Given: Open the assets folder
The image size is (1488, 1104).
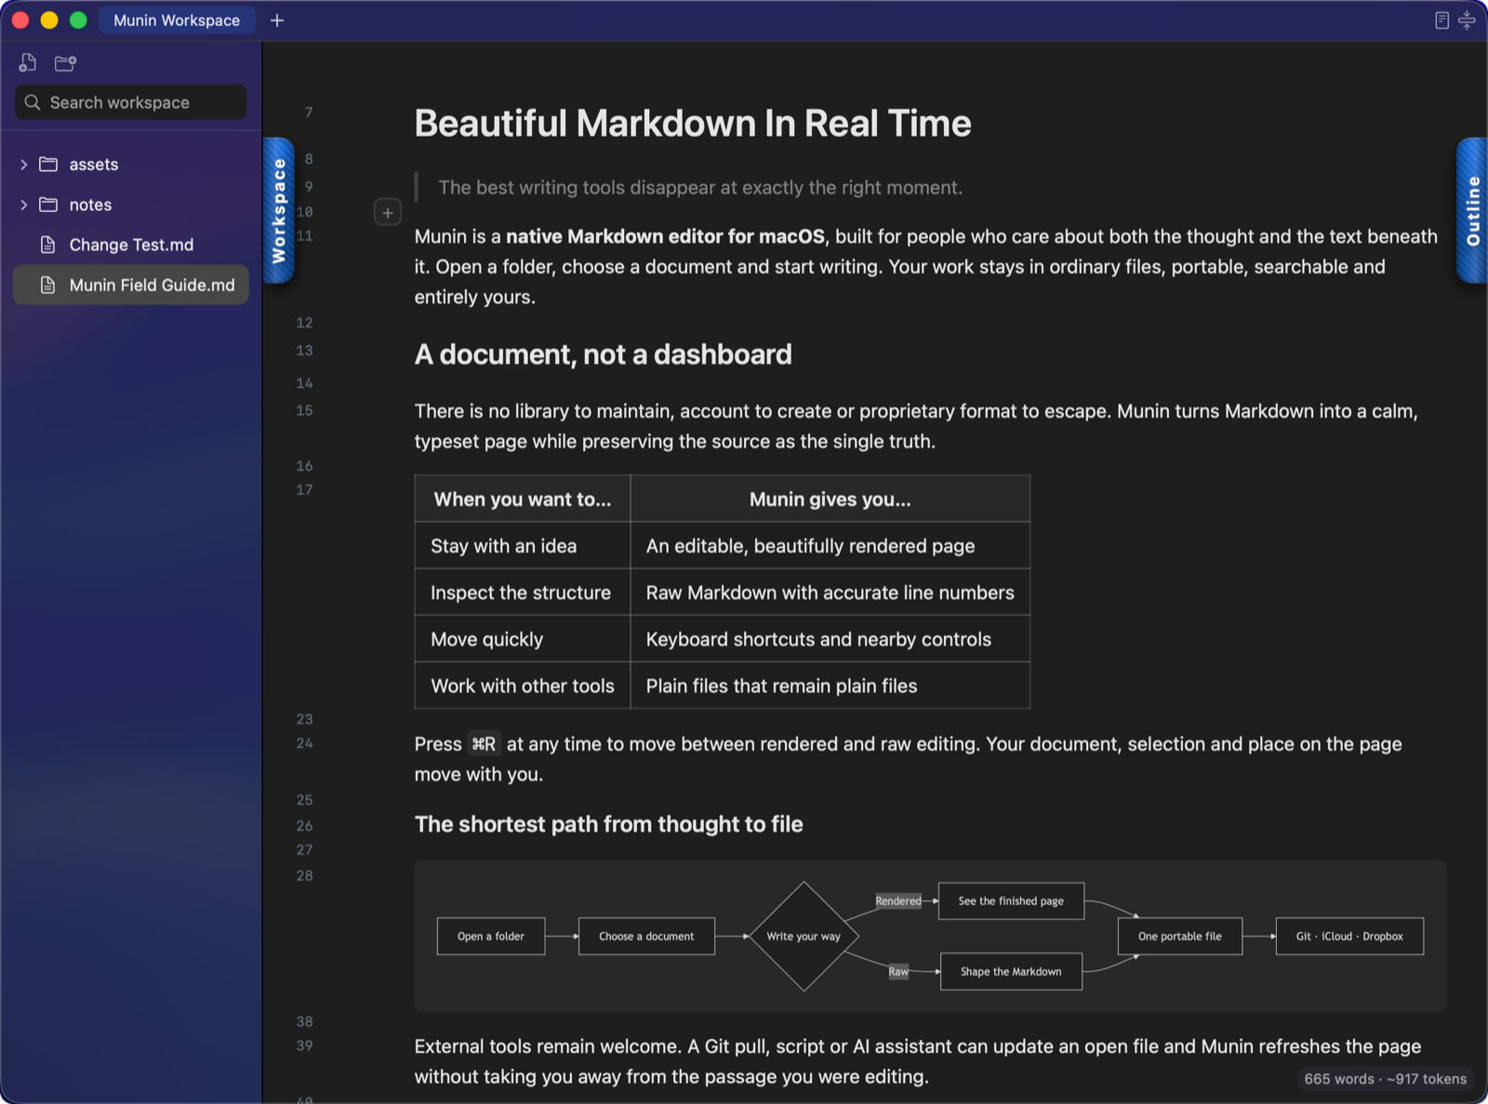Looking at the screenshot, I should coord(131,165).
